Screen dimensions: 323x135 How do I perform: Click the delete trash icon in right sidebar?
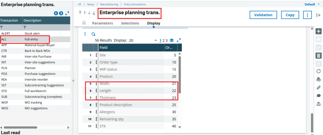coord(319,55)
